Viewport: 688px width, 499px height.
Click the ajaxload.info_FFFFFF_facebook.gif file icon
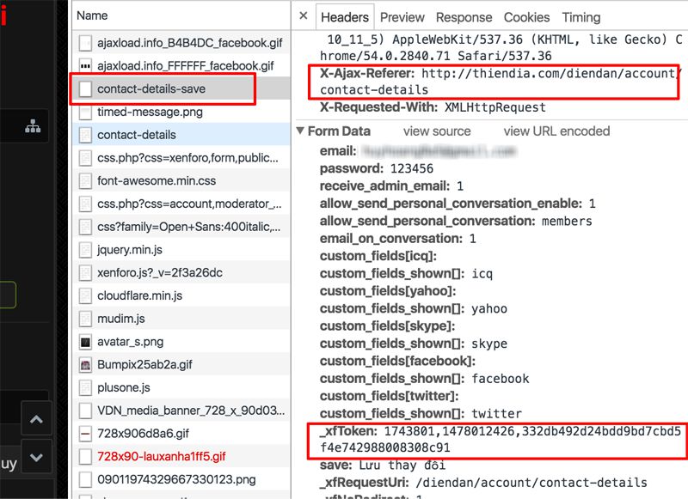85,65
